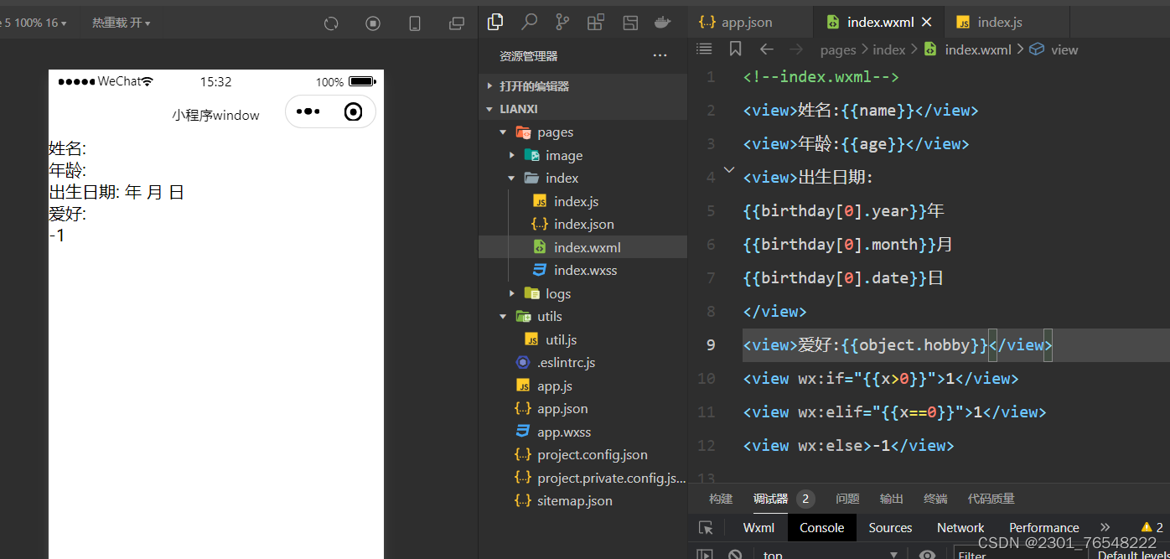Open the Docker whale icon
Viewport: 1170px width, 559px height.
coord(663,22)
